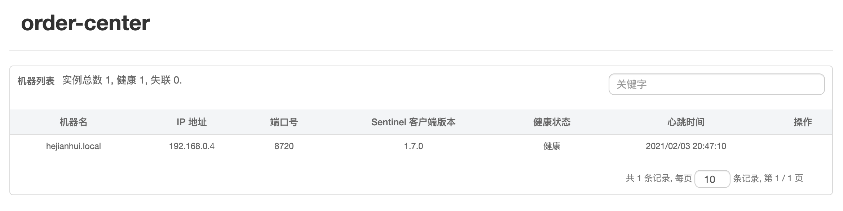Click the IP address 192.168.0.4 cell
Image resolution: width=843 pixels, height=211 pixels.
click(x=191, y=146)
